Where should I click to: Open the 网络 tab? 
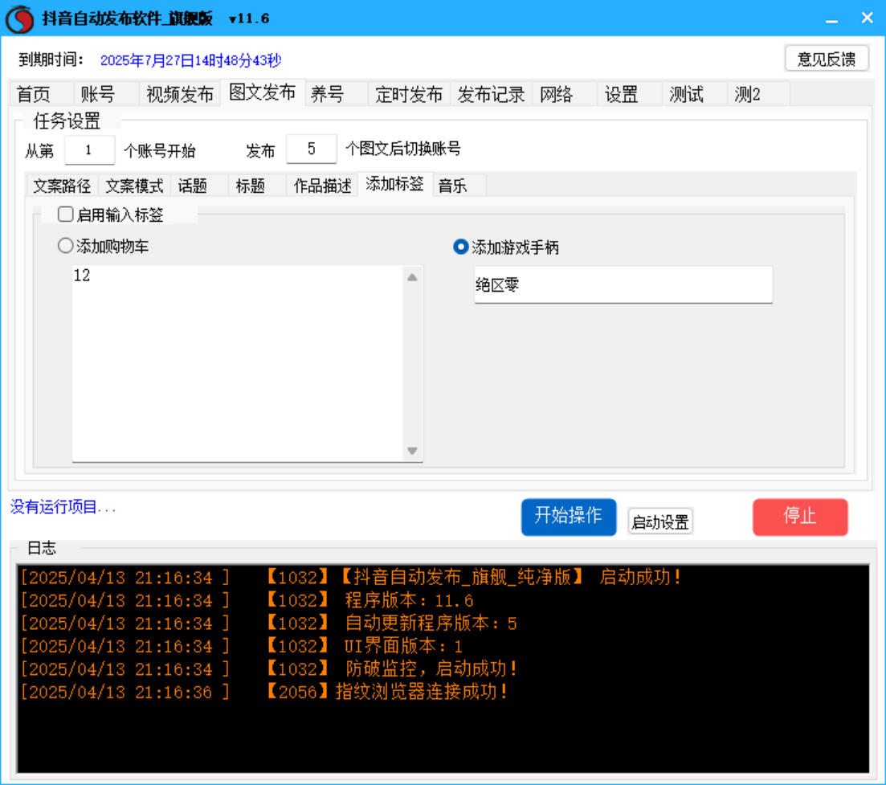[565, 94]
